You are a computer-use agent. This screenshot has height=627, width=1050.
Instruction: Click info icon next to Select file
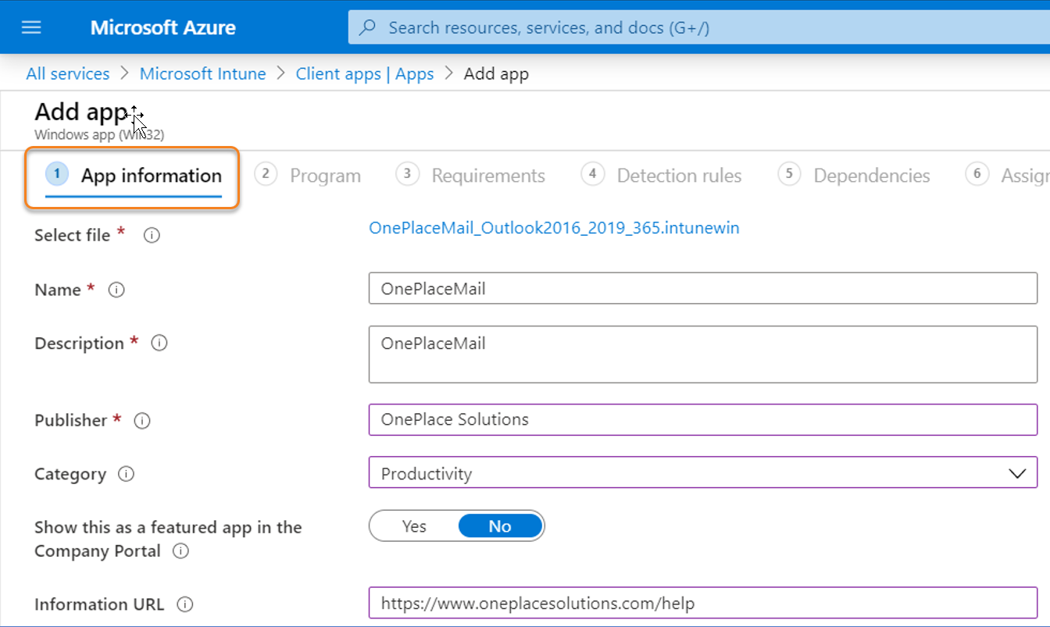point(152,235)
